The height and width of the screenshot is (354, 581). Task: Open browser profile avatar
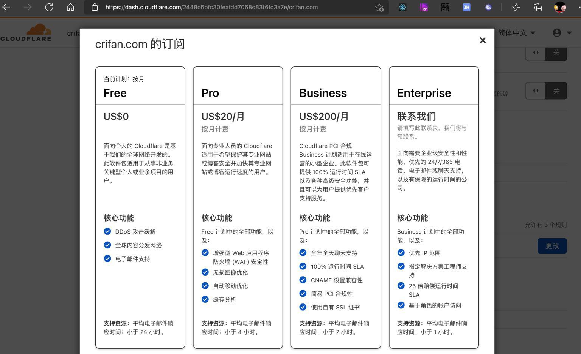click(x=560, y=7)
